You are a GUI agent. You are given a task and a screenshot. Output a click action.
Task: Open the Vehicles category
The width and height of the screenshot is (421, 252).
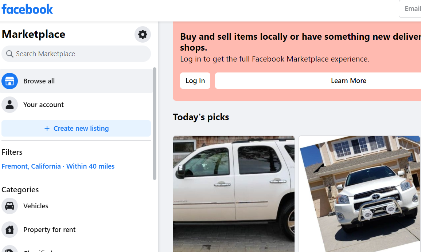[x=36, y=206]
